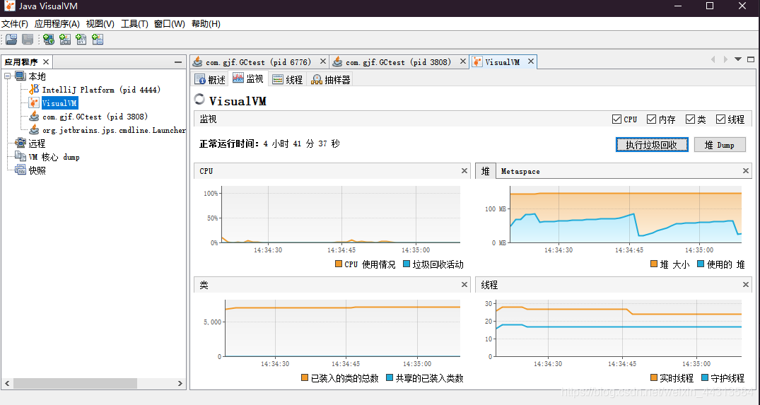Close the pid 6776 document tab
This screenshot has width=760, height=405.
(x=323, y=61)
